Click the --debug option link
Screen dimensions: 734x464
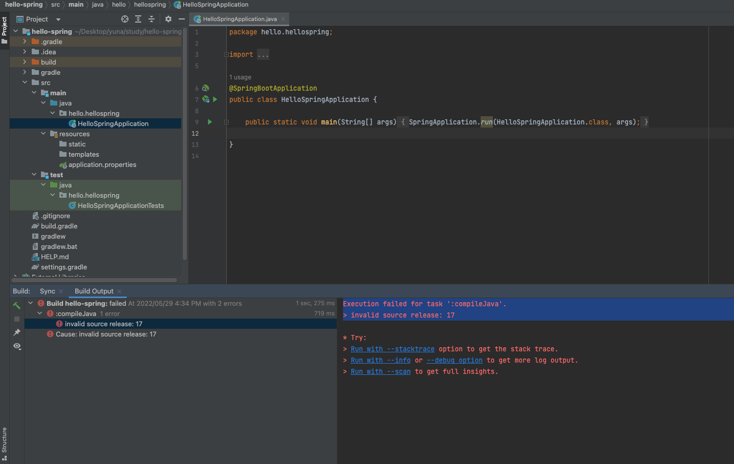(x=455, y=360)
